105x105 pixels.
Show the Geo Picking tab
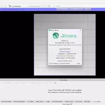coord(79,102)
